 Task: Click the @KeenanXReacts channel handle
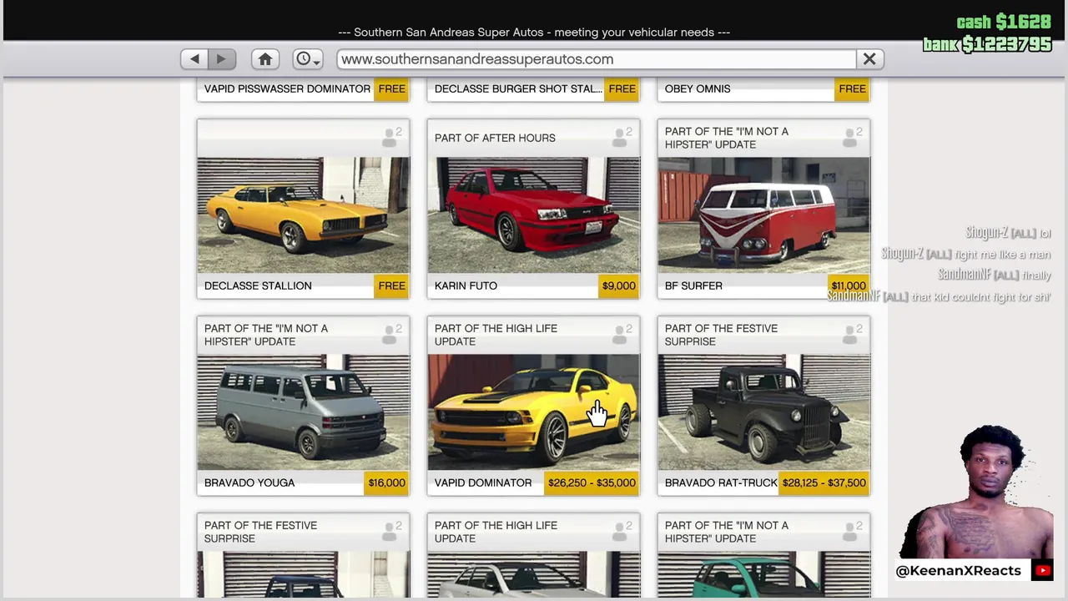tap(959, 571)
